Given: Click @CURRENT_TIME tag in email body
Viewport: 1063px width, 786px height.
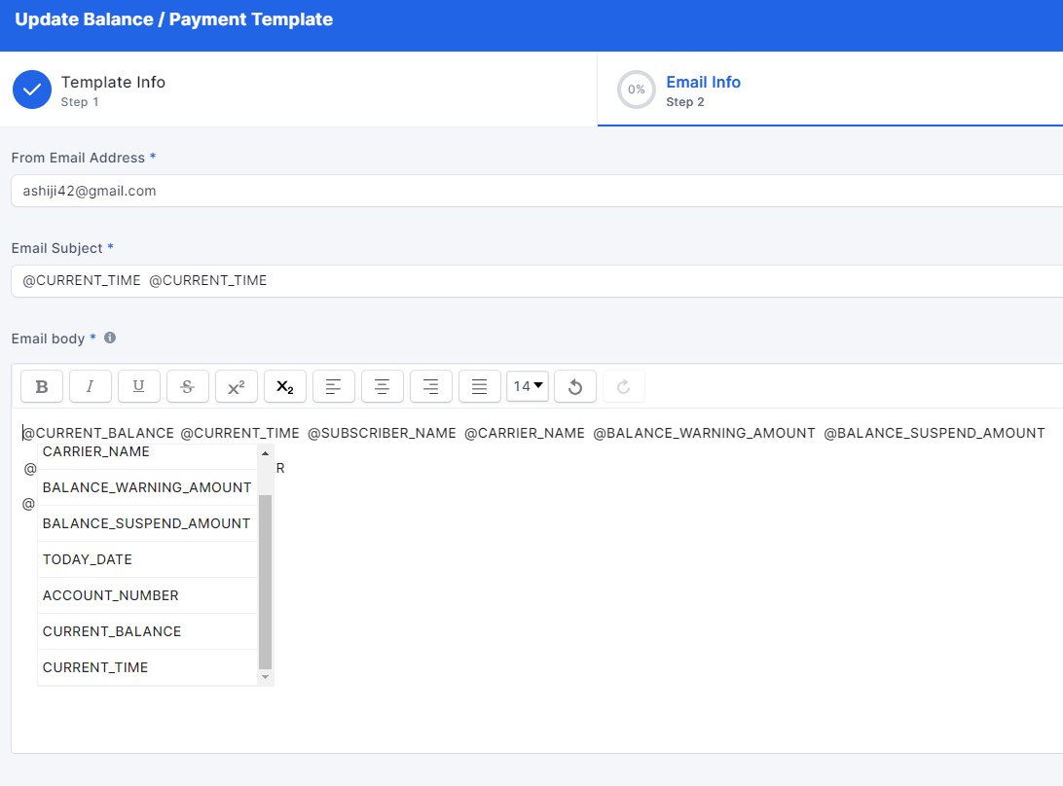Looking at the screenshot, I should [x=240, y=433].
